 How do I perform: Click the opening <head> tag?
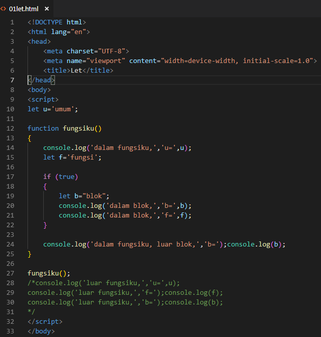39,42
